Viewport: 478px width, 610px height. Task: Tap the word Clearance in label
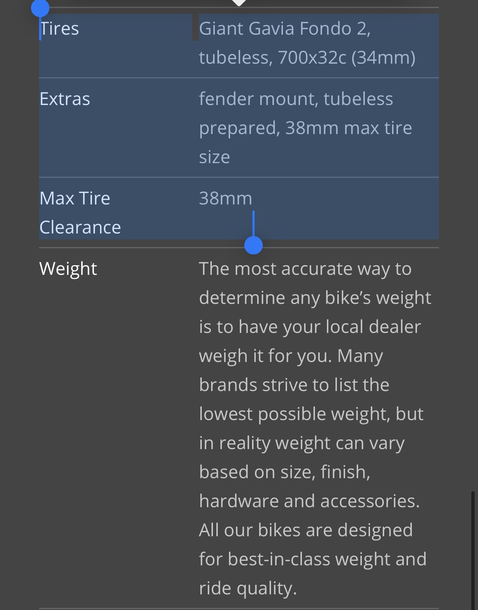click(80, 228)
